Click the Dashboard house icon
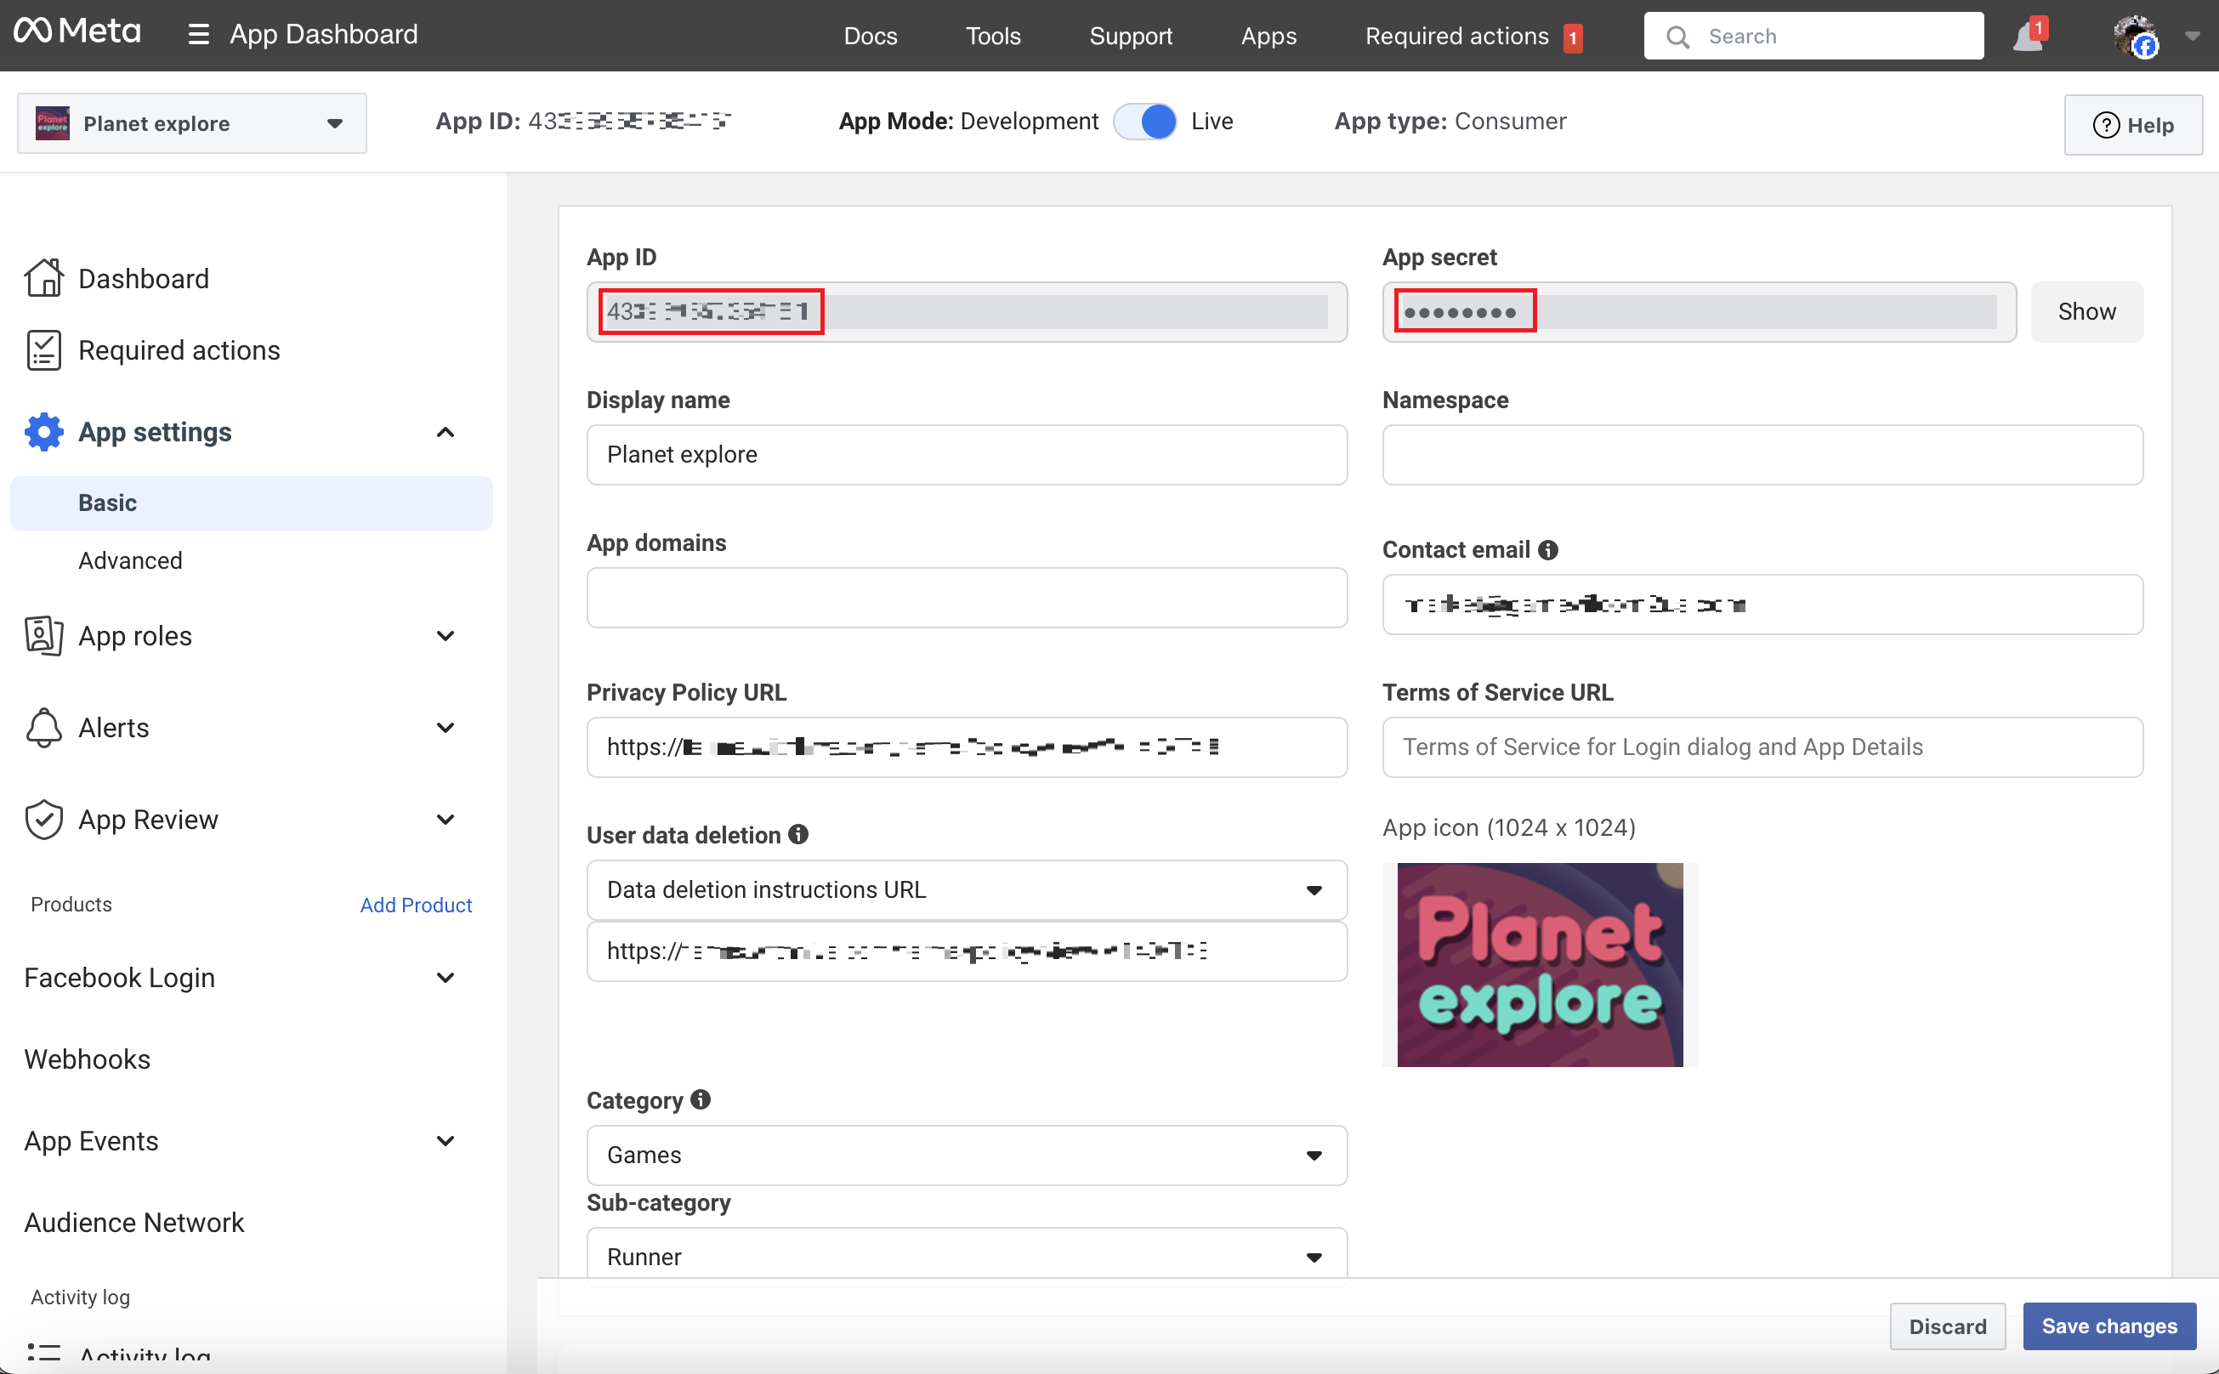This screenshot has width=2219, height=1374. click(43, 278)
